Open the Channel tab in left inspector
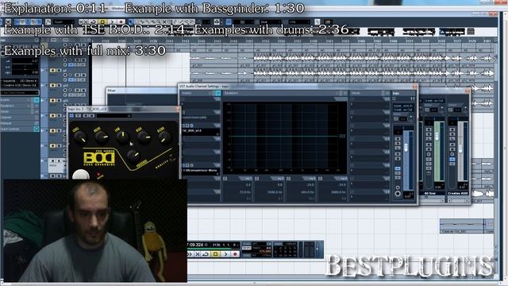 pos(19,118)
